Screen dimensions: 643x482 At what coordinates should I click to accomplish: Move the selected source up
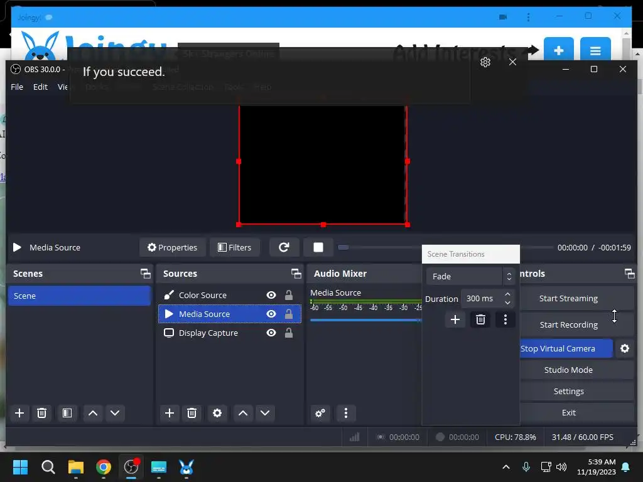coord(243,413)
